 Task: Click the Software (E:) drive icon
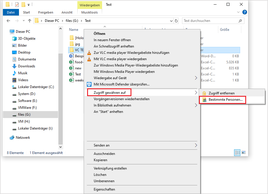tap(14, 101)
